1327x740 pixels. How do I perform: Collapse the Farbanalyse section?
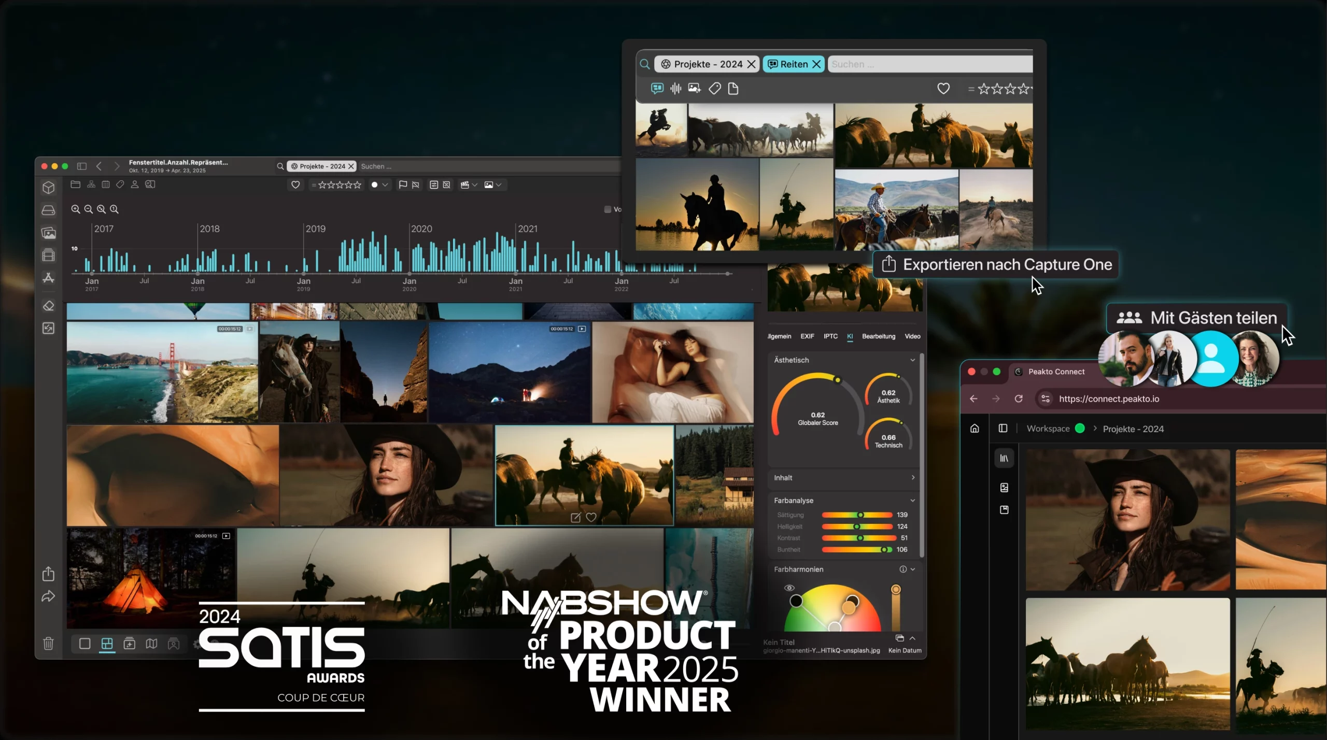pyautogui.click(x=912, y=501)
